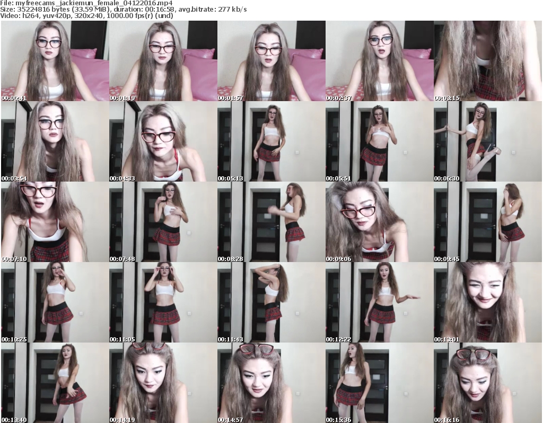Select the thumbnail marked 00:02:37
543x423 pixels.
379,61
